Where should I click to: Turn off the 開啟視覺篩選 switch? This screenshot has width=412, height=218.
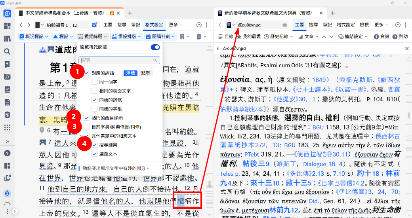(155, 47)
